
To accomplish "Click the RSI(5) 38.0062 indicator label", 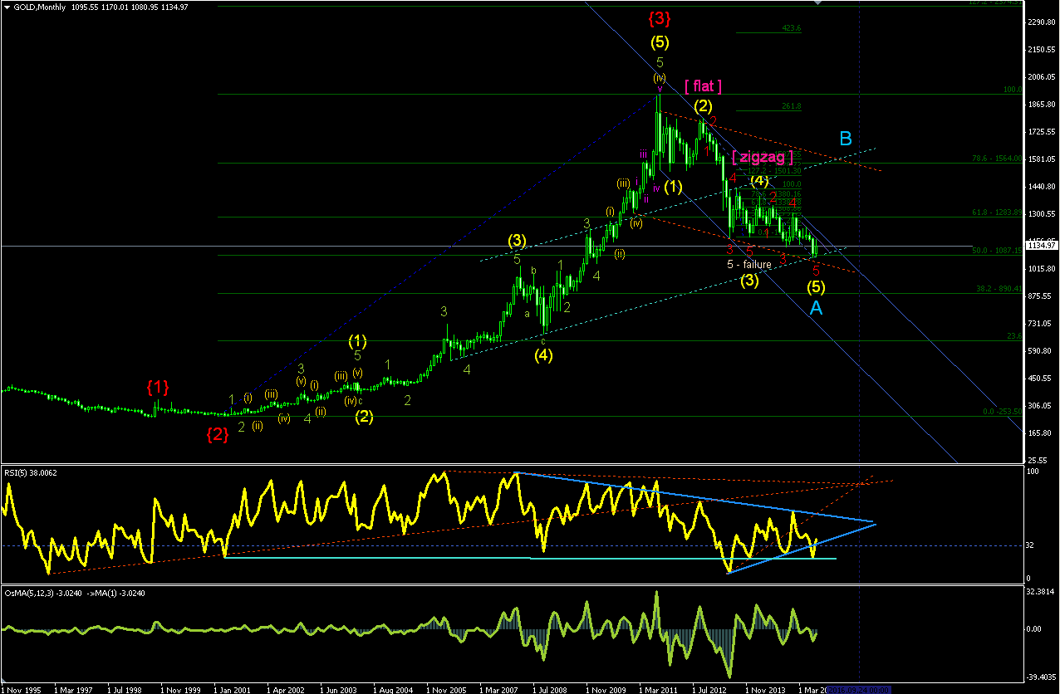I will tap(32, 472).
